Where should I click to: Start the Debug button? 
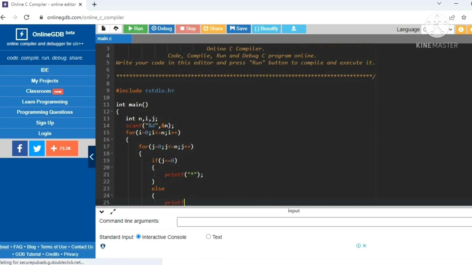tap(162, 29)
